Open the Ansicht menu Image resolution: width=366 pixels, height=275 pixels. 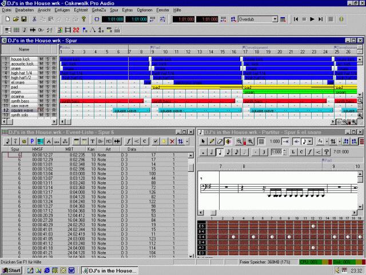44,10
